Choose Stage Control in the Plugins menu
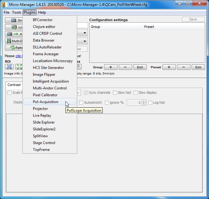The image size is (209, 199). [44, 143]
